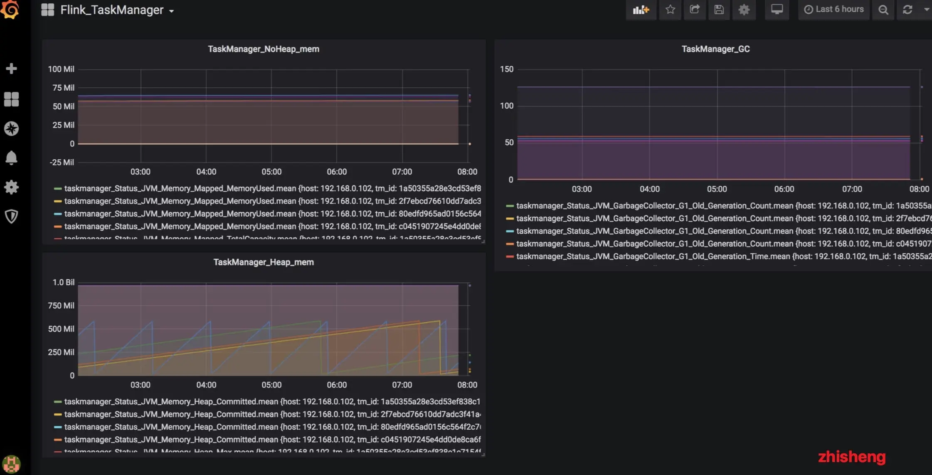932x475 pixels.
Task: Click the Share dashboard icon
Action: 695,10
